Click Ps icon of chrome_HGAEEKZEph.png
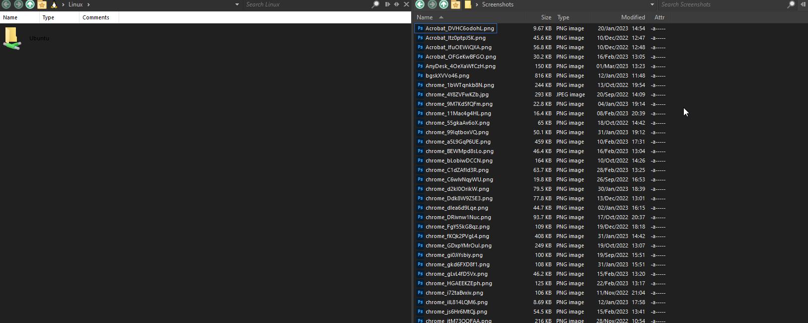Viewport: 808px width, 323px height. (420, 283)
